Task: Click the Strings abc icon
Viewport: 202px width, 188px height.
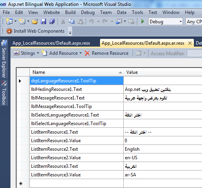Action: pos(17,53)
